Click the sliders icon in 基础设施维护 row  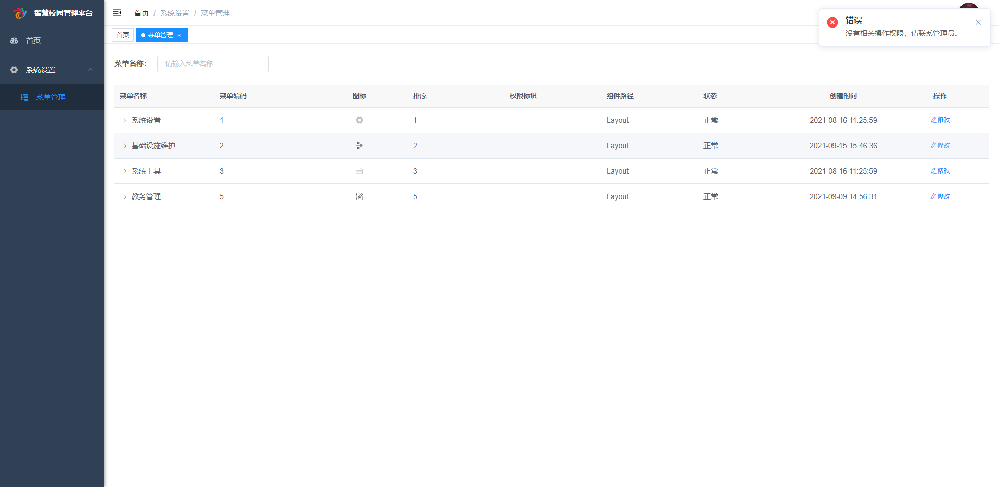tap(360, 146)
